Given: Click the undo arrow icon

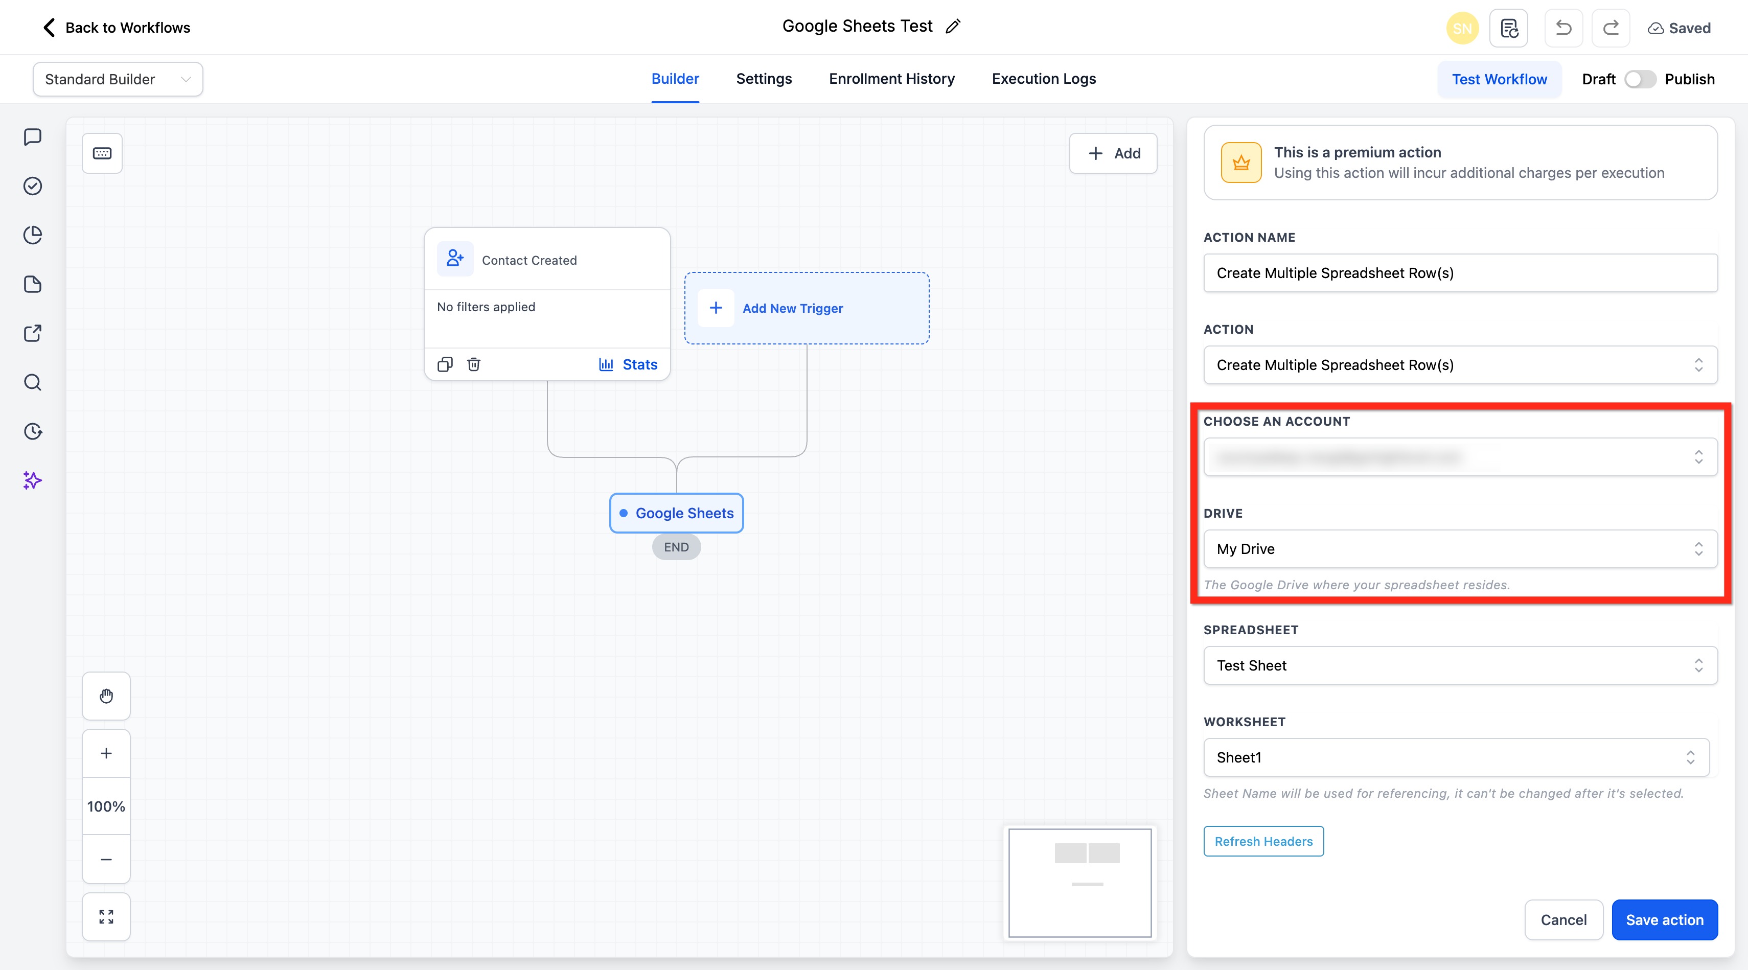Looking at the screenshot, I should (x=1563, y=28).
